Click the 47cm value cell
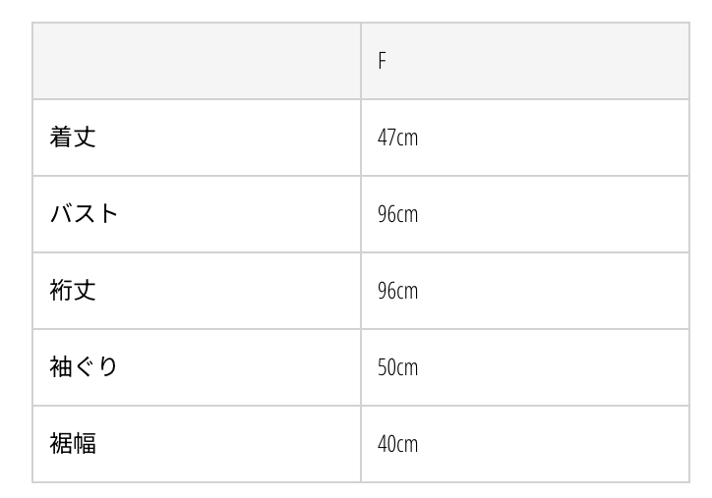This screenshot has height=498, width=712. click(x=397, y=138)
